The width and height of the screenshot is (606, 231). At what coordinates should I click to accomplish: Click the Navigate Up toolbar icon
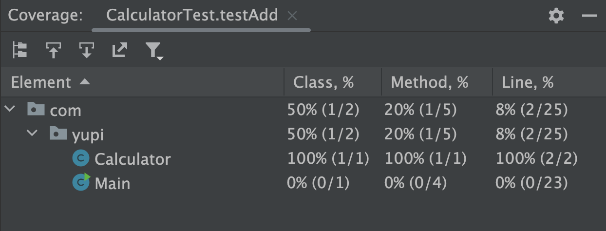pyautogui.click(x=53, y=50)
